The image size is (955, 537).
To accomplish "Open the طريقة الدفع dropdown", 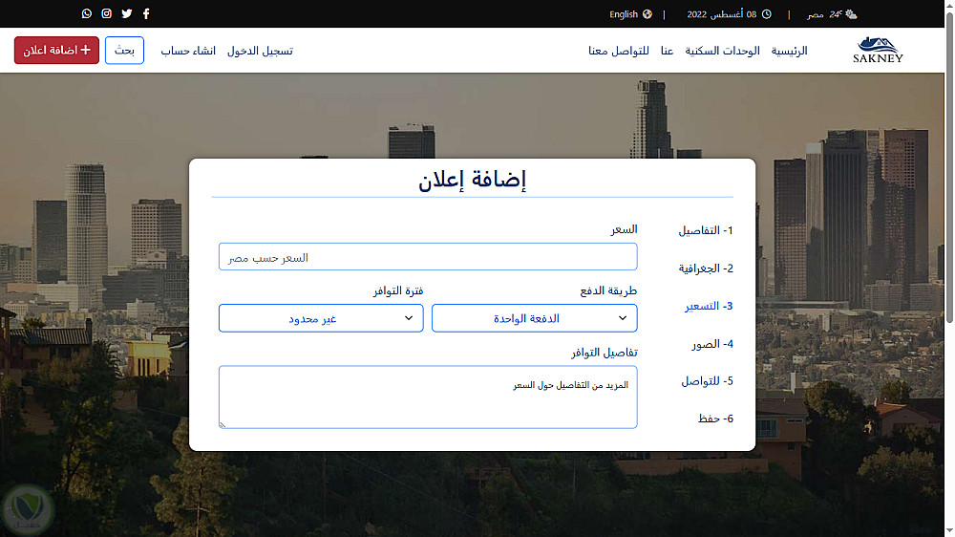I will pos(535,318).
